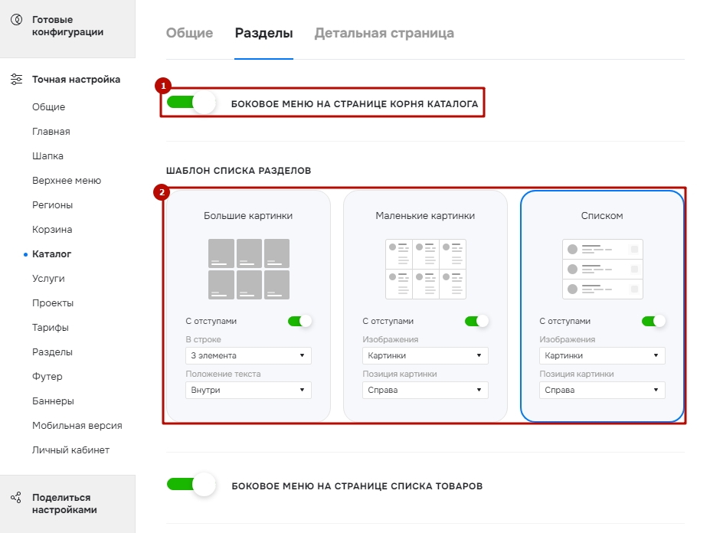Open Готовые конфигурации section
710x533 pixels.
tap(67, 26)
